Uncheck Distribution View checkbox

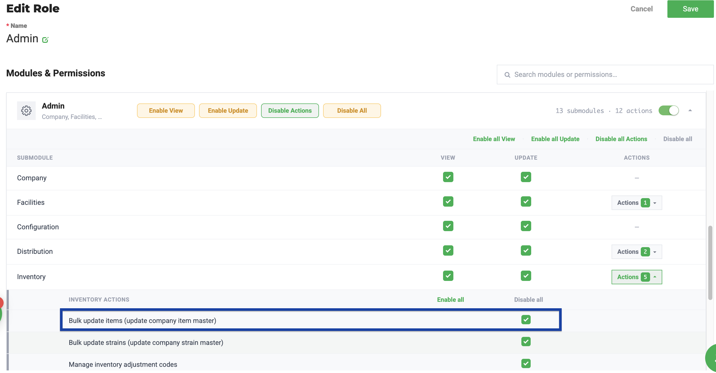[x=448, y=251]
